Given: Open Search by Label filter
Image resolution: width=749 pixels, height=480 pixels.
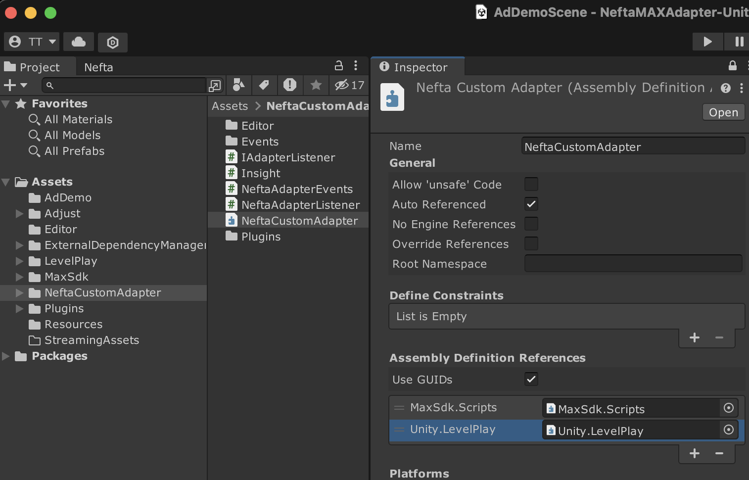Looking at the screenshot, I should coord(264,85).
